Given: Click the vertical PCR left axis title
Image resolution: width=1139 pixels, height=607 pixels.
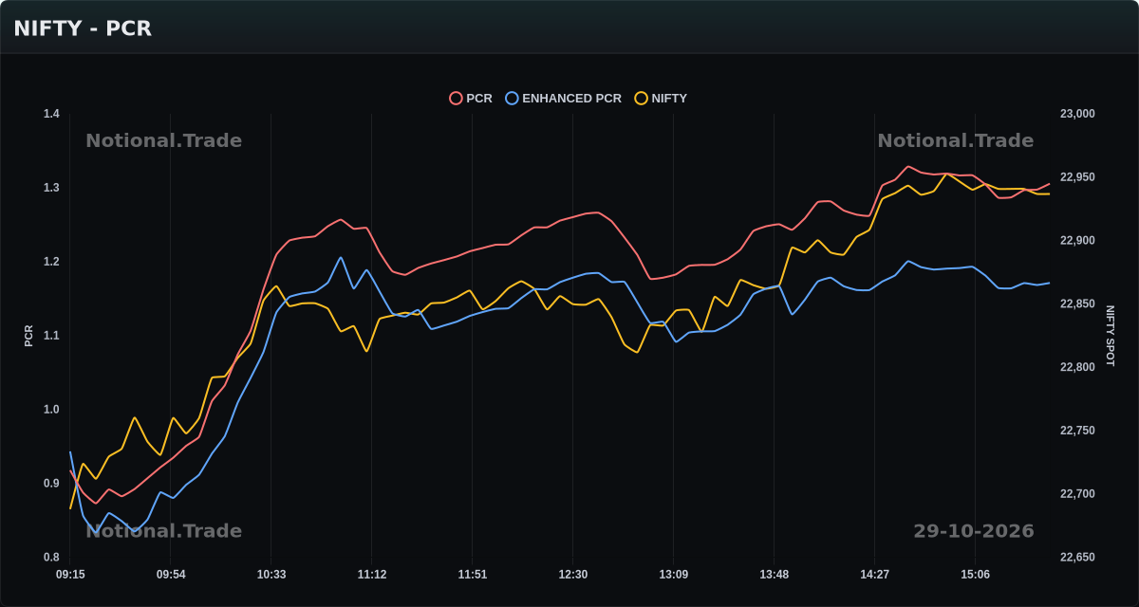Looking at the screenshot, I should (28, 336).
